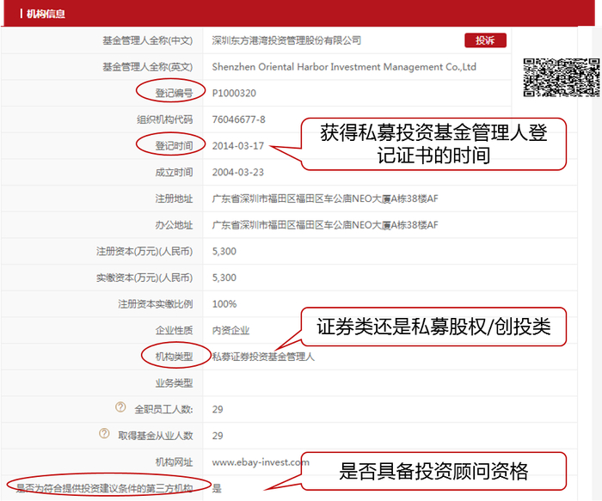Click the 机构类型 label
The width and height of the screenshot is (602, 501).
(174, 357)
